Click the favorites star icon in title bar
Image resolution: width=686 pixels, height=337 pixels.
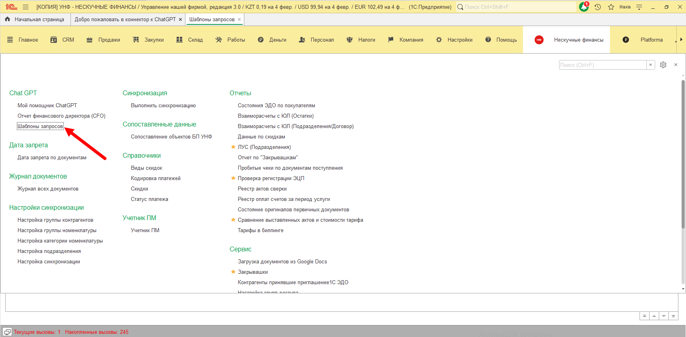[611, 7]
